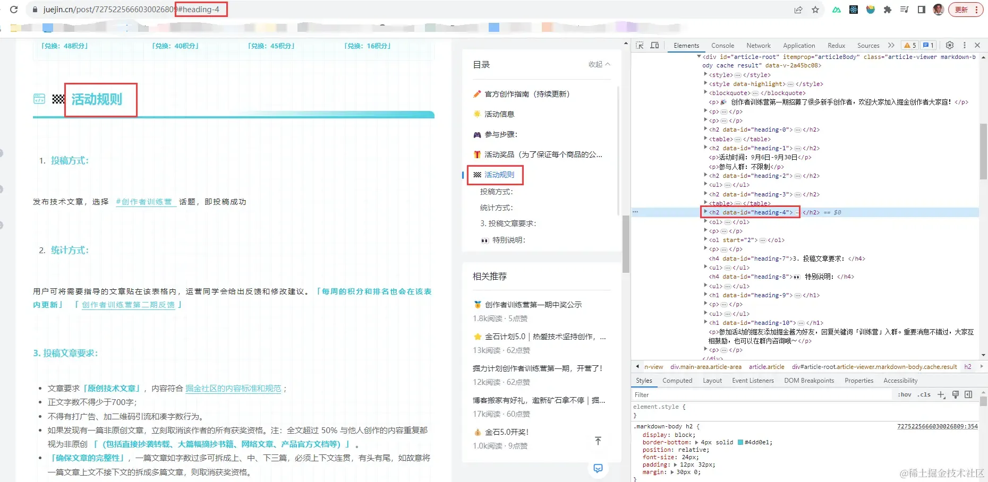The height and width of the screenshot is (482, 988).
Task: Switch to the Console tab
Action: pos(722,46)
